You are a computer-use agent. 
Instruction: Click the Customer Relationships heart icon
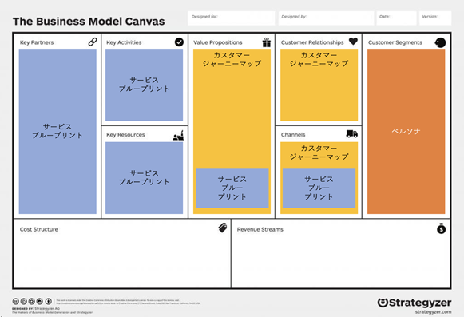(353, 42)
